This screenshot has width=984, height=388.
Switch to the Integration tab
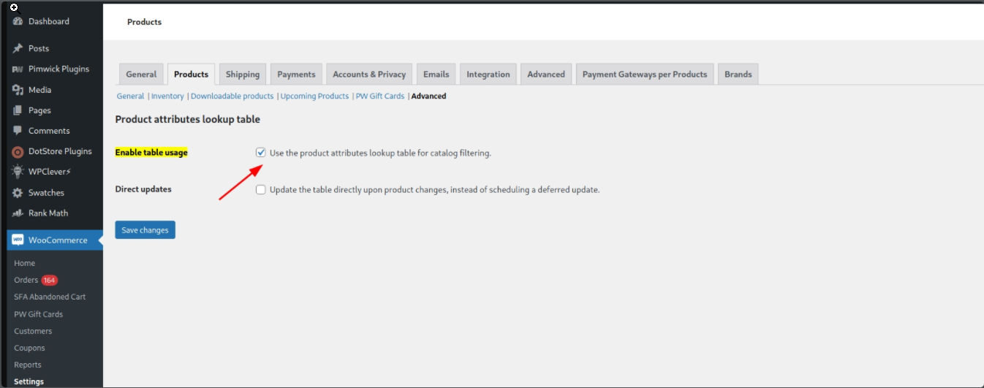coord(488,74)
